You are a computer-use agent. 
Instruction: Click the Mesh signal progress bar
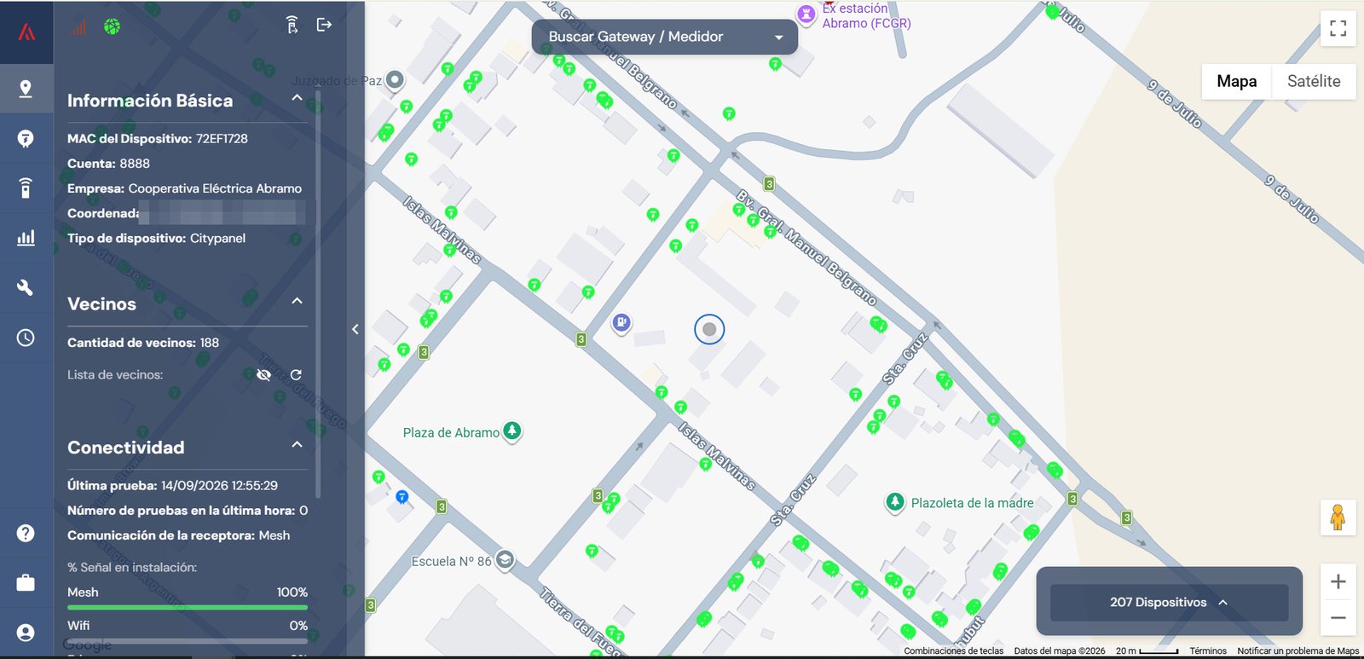click(x=188, y=607)
